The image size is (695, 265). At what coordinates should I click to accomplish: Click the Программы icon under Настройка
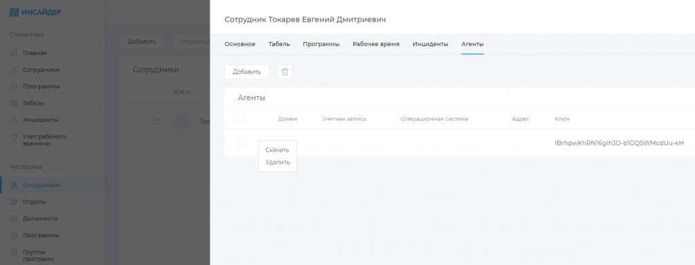click(14, 235)
